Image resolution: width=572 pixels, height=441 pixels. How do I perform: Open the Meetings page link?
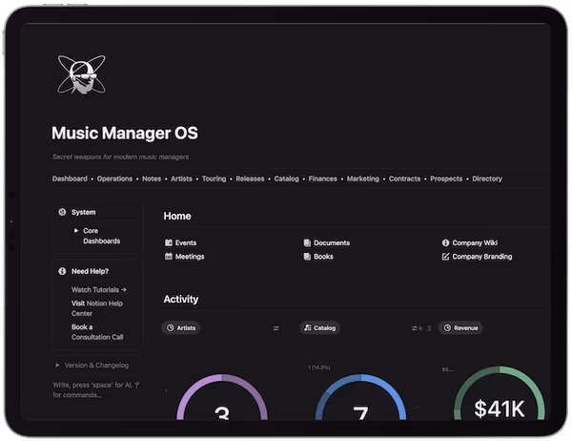click(x=190, y=257)
